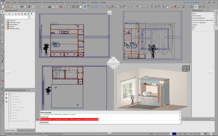This screenshot has width=218, height=136.
Task: Click the zoom with arrows icon
Action: tap(117, 7)
